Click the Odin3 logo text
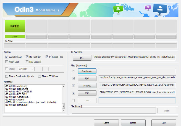Viewport: 181px width, 126px height. click(x=24, y=9)
